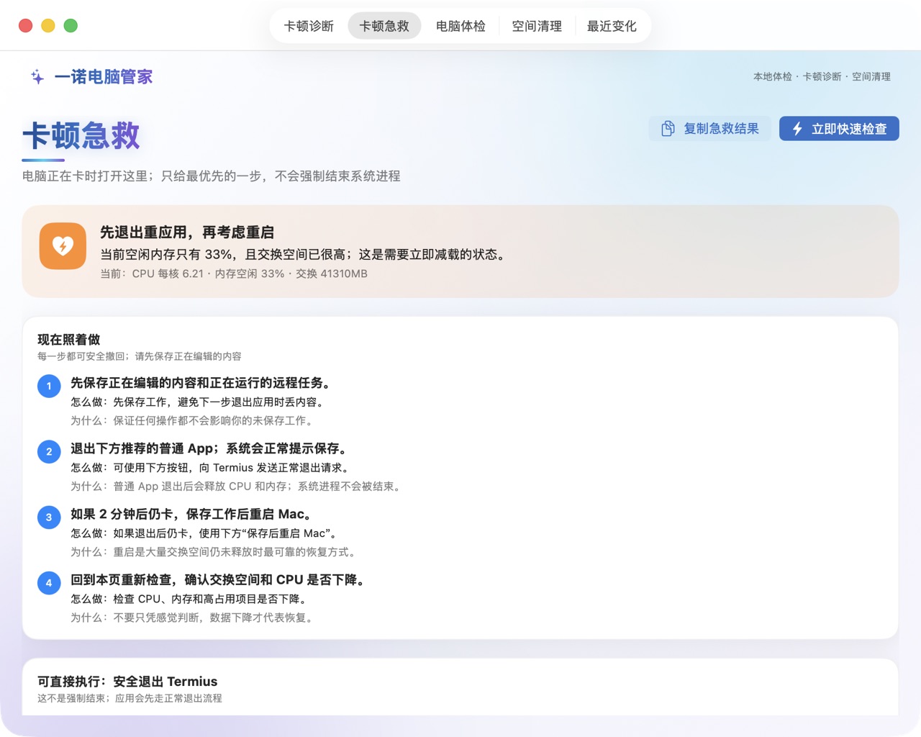921x737 pixels.
Task: Click the orange heart bolt status icon
Action: tap(63, 246)
